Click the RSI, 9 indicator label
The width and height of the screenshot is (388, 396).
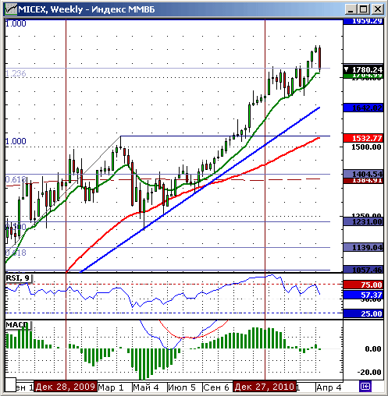point(19,278)
